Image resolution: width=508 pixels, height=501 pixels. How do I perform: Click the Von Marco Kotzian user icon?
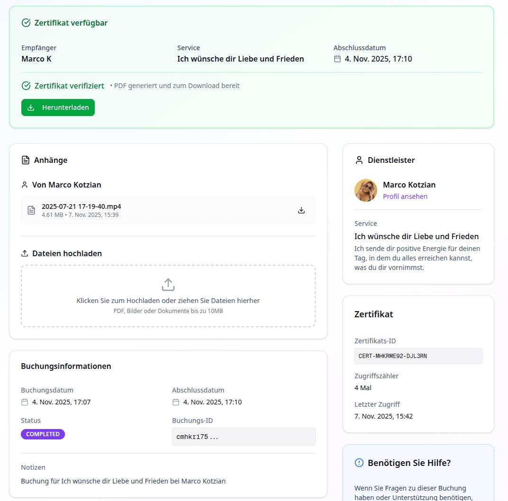point(25,185)
